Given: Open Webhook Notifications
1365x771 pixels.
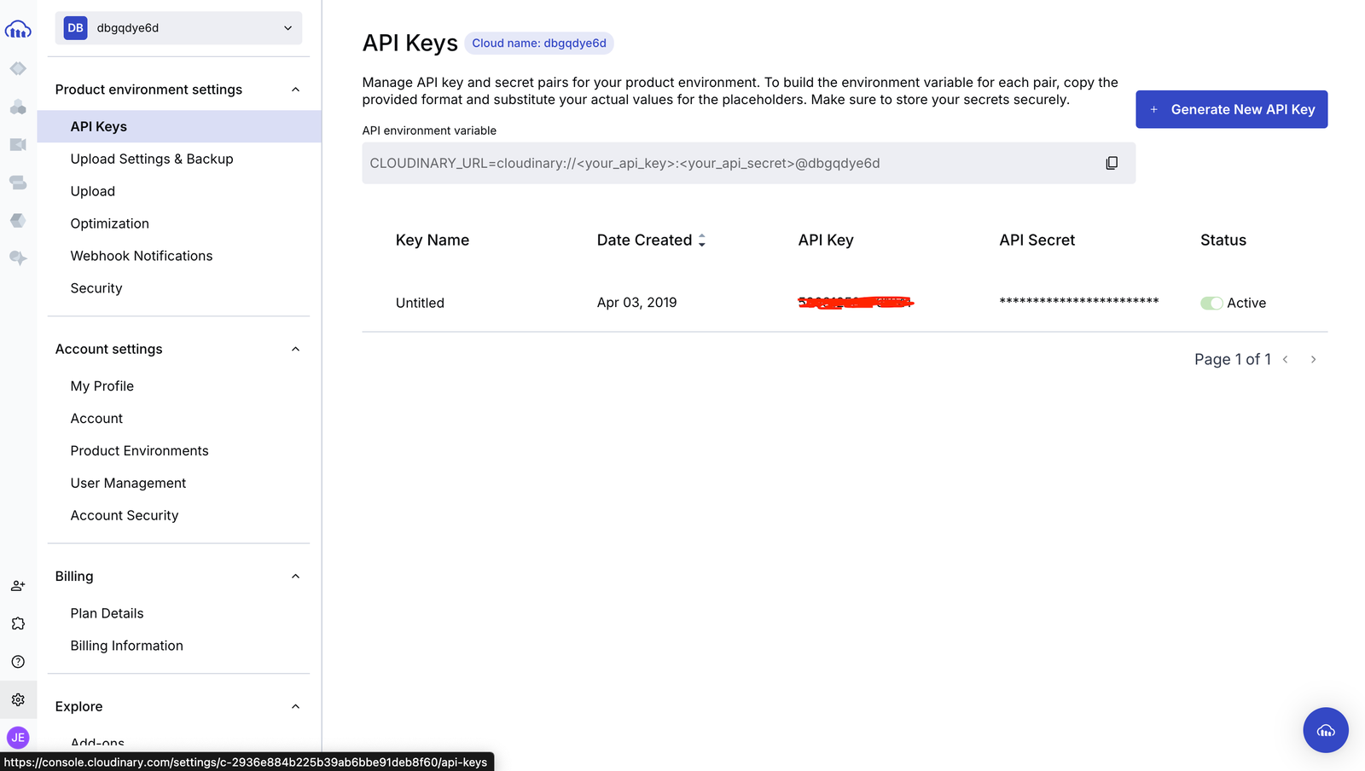Looking at the screenshot, I should coord(142,256).
